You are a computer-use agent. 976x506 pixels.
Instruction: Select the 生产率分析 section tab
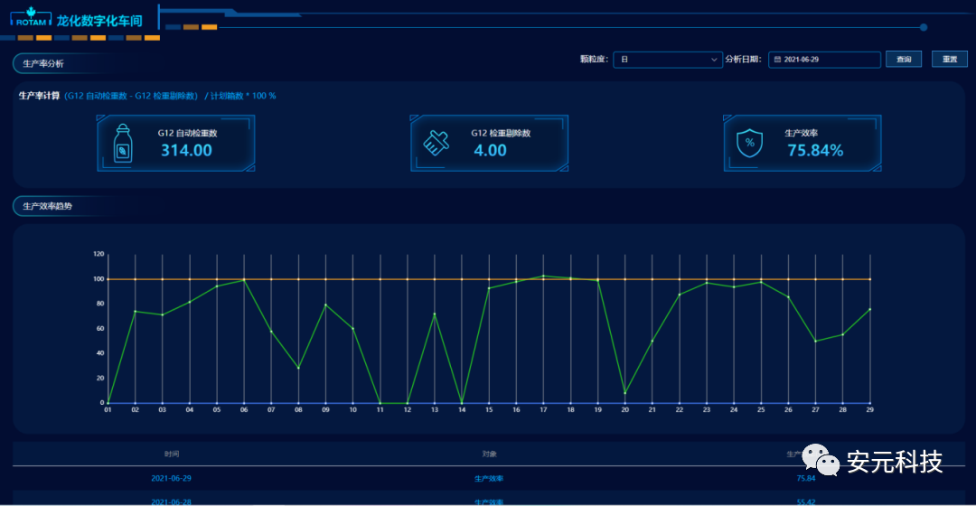(x=43, y=63)
